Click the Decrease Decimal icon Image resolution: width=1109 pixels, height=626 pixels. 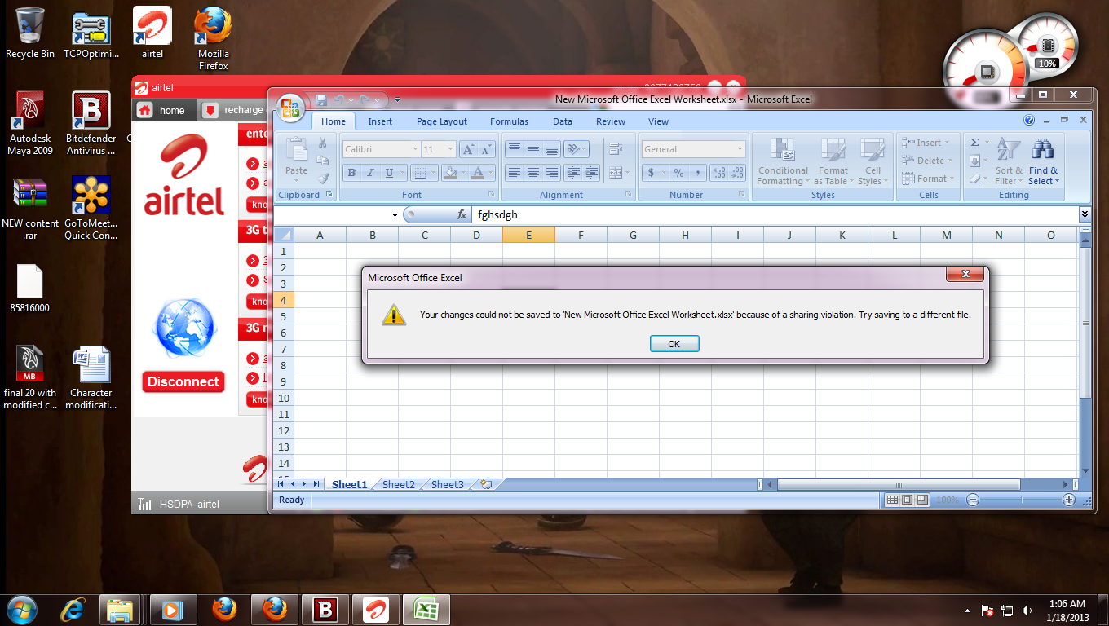736,172
